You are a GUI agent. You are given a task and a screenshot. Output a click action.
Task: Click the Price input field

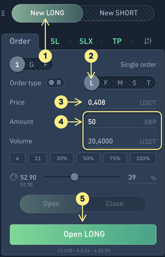[x=112, y=102]
